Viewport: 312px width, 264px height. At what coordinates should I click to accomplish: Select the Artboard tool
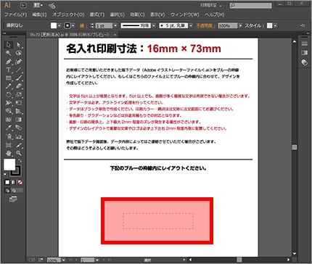(9, 145)
